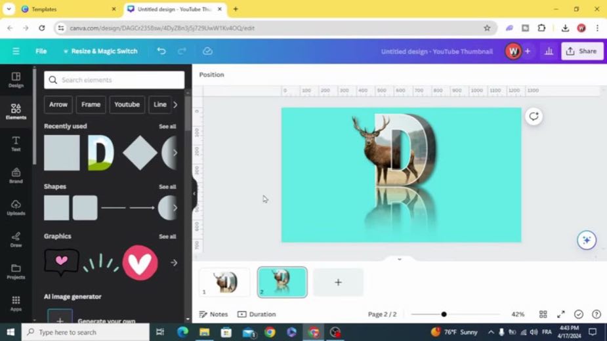The image size is (607, 341).
Task: Click the hamburger main menu icon
Action: pos(16,51)
